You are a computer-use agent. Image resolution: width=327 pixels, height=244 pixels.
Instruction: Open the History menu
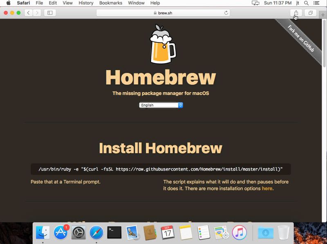(x=86, y=3)
